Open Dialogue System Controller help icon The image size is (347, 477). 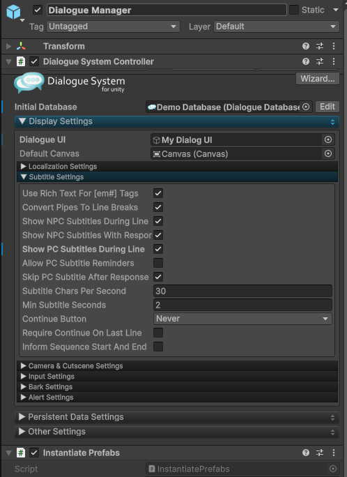click(x=306, y=61)
